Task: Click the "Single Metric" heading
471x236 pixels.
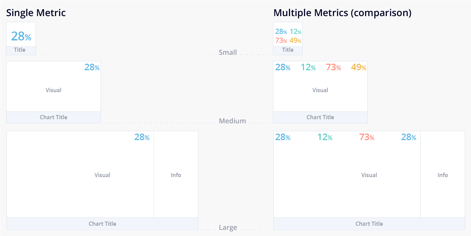Action: click(36, 13)
